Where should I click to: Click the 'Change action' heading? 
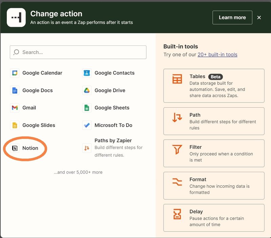(56, 14)
